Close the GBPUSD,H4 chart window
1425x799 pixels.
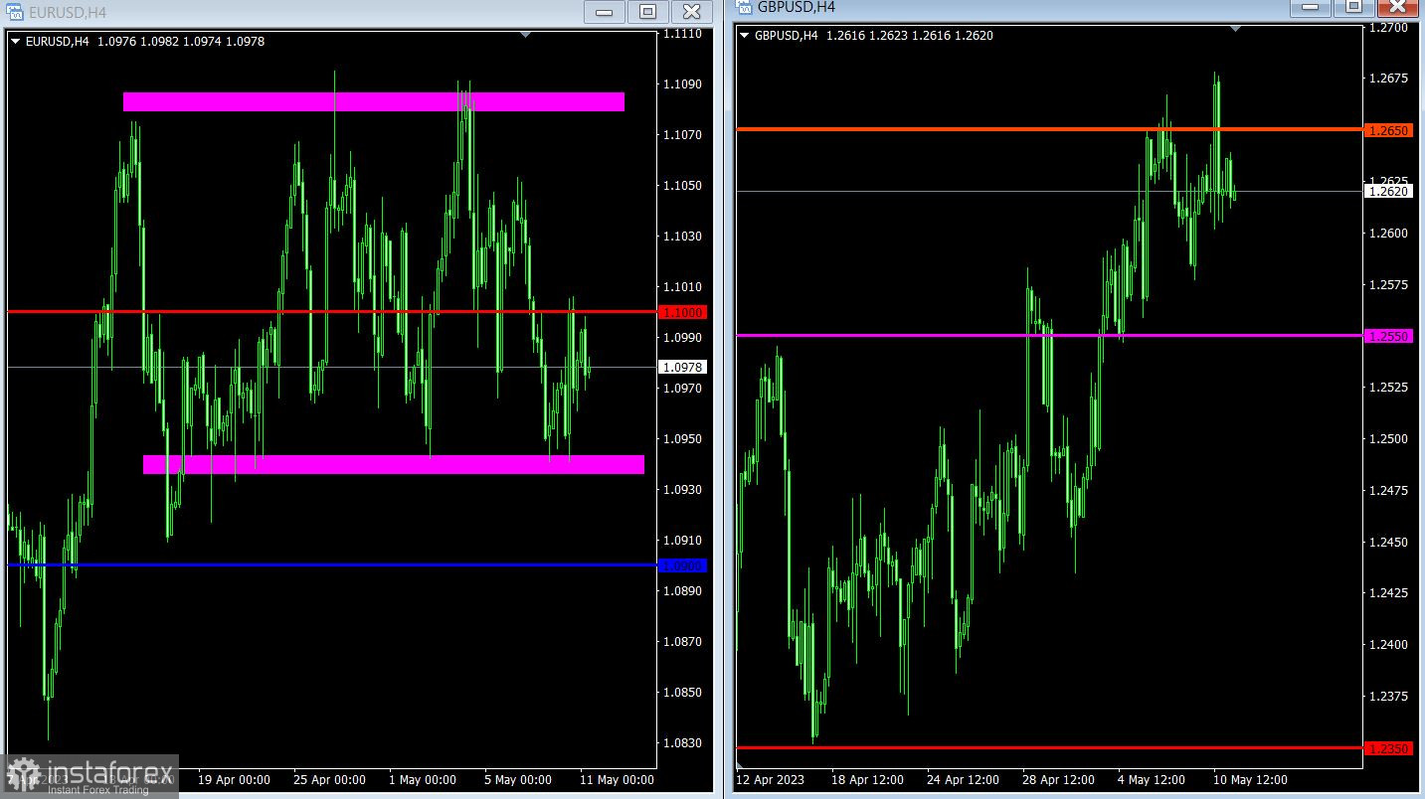pyautogui.click(x=1397, y=7)
